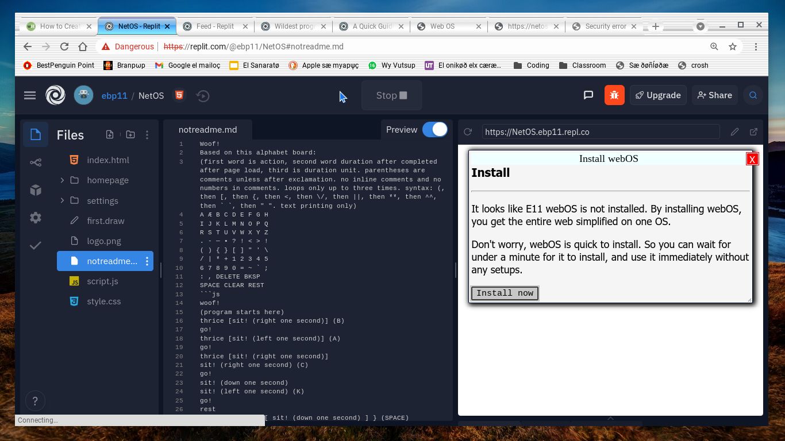The height and width of the screenshot is (441, 785).
Task: Open the Wy Vutsup bookmark
Action: (x=392, y=65)
